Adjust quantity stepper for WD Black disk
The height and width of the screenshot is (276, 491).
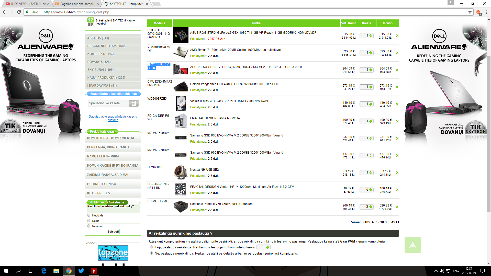click(371, 104)
